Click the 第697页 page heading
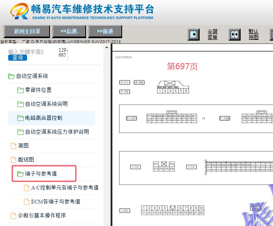The image size is (273, 226). click(182, 66)
